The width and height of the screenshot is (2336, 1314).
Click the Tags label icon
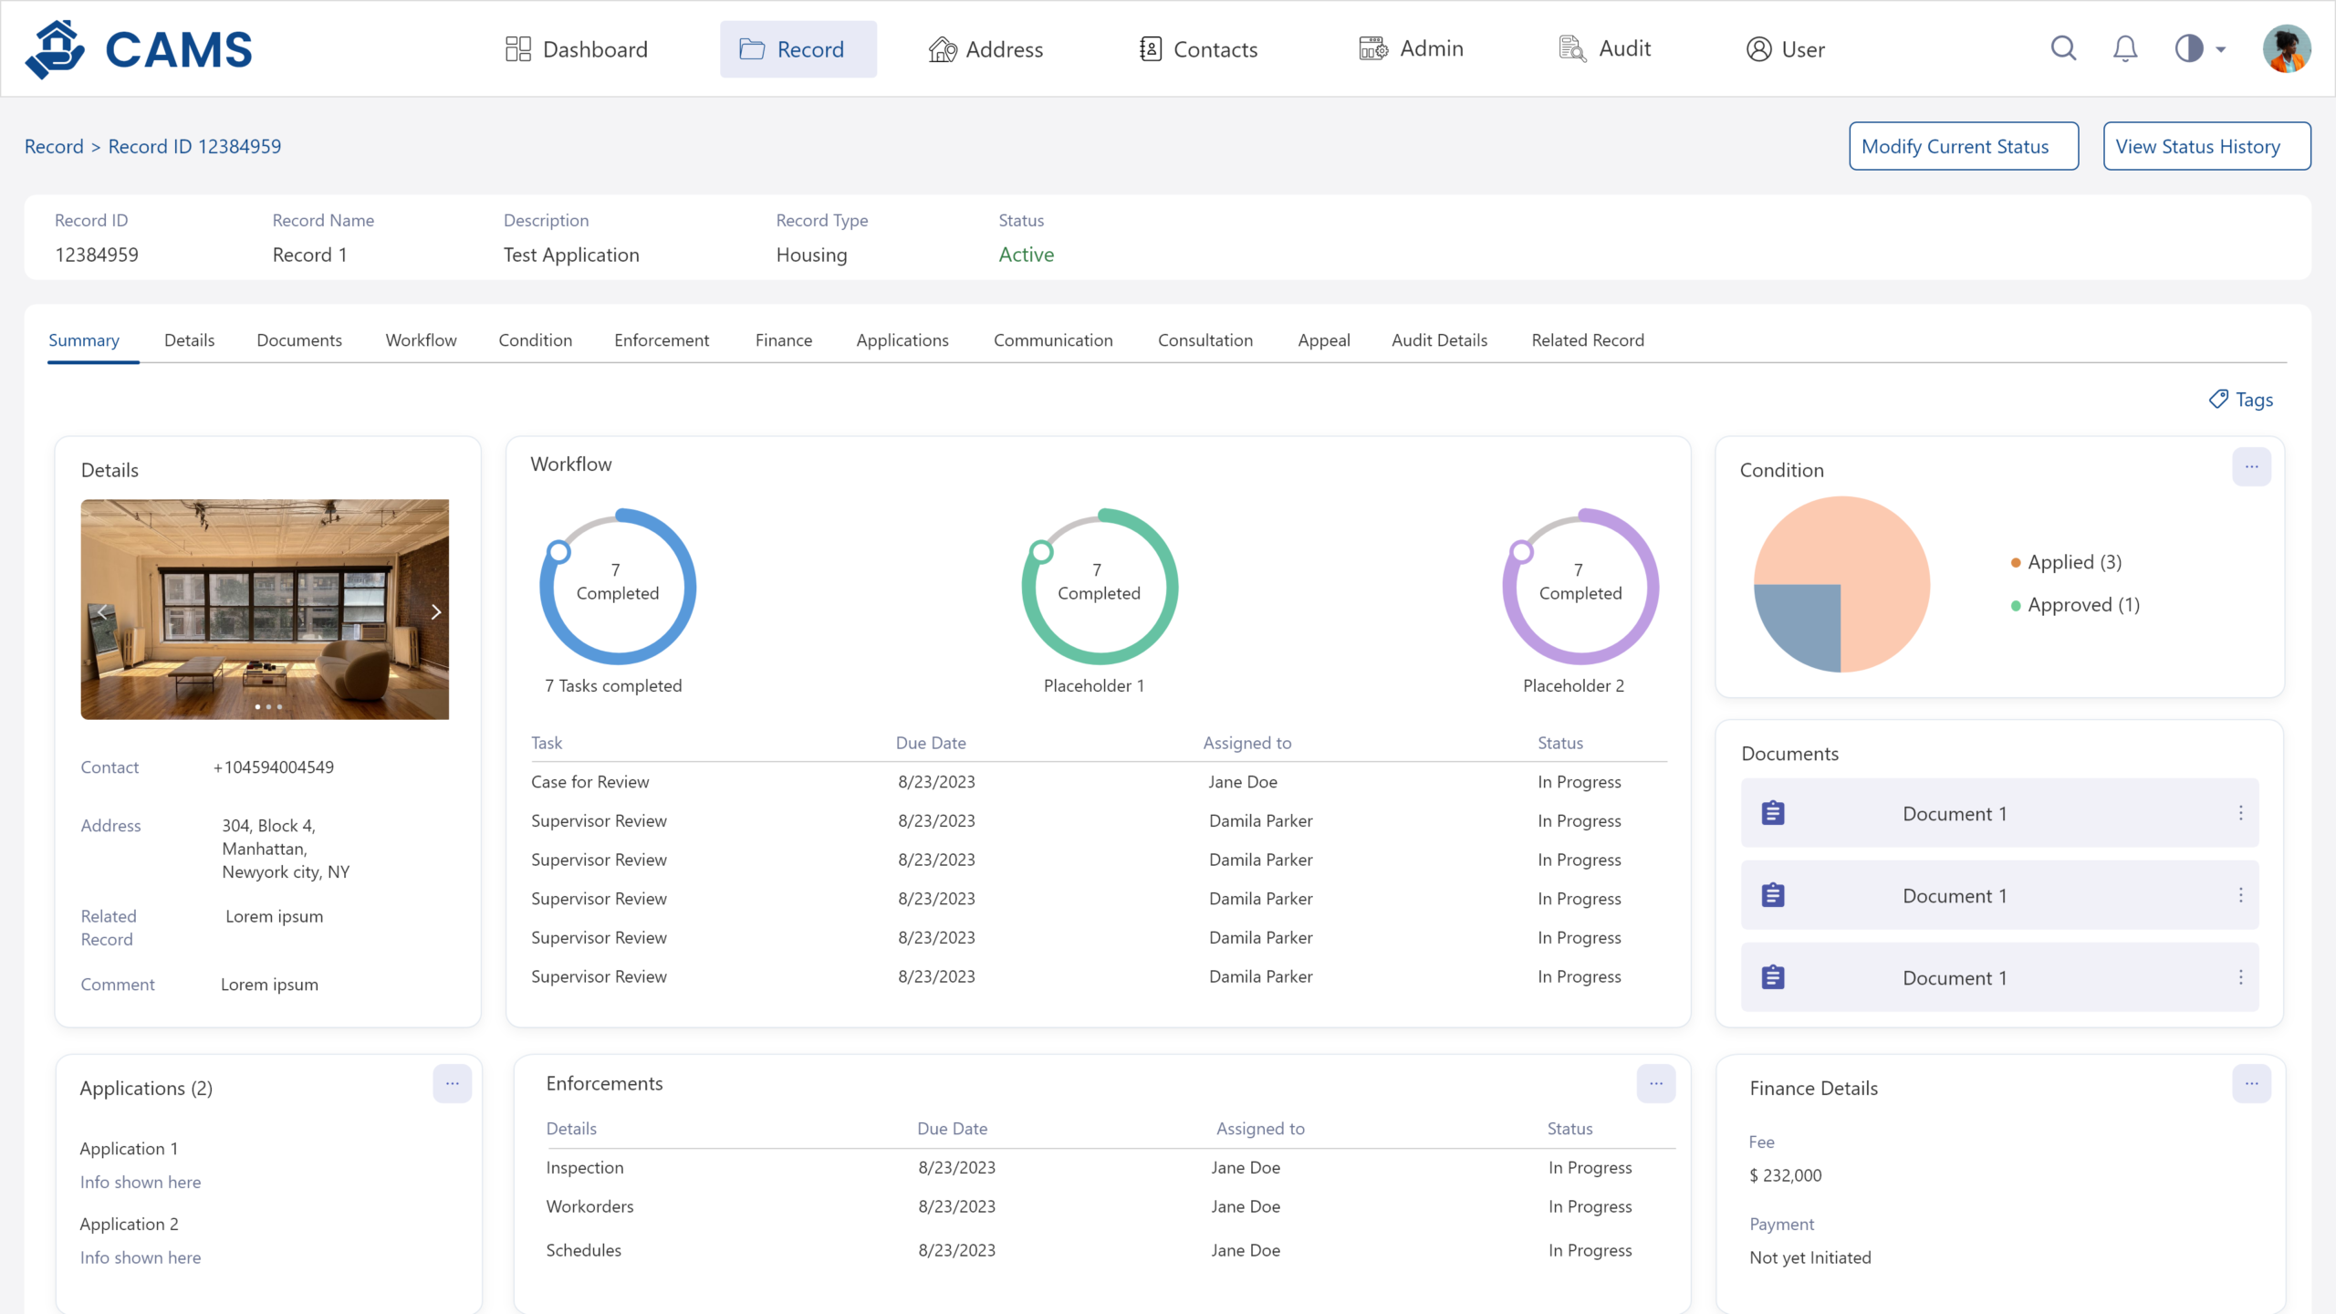[x=2218, y=399]
